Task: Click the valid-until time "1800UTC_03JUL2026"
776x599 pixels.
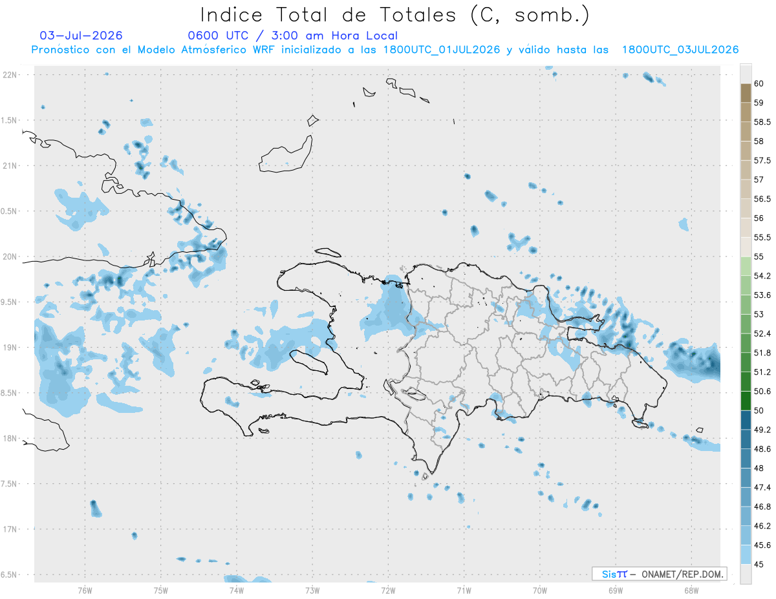Action: pyautogui.click(x=680, y=50)
